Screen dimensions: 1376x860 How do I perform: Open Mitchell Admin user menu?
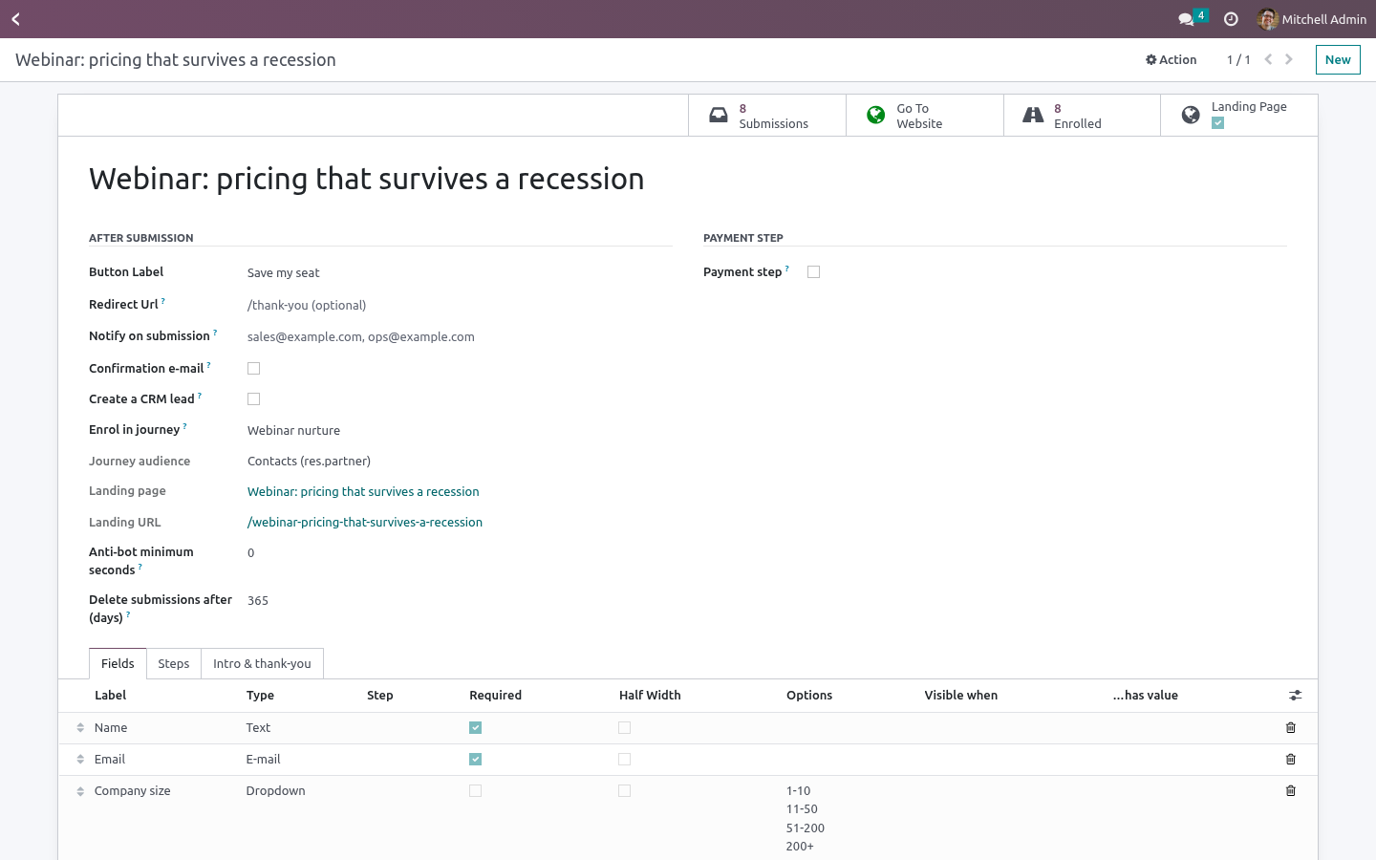(x=1312, y=19)
